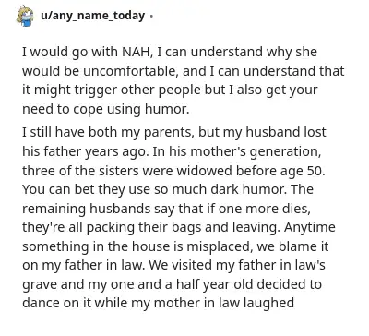Click the word 'uncomfortable' in the first paragraph

tap(131, 71)
